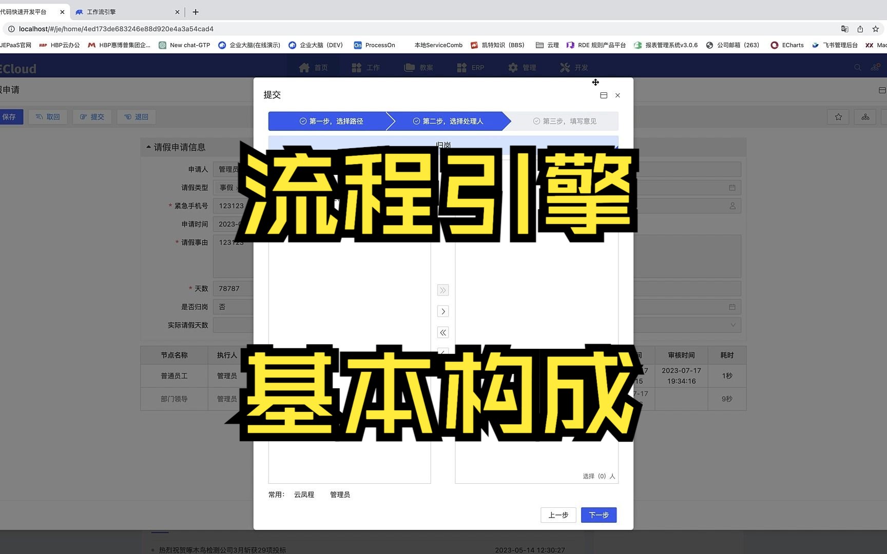Click the 选择 (0) 人 counter text
887x554 pixels.
599,476
